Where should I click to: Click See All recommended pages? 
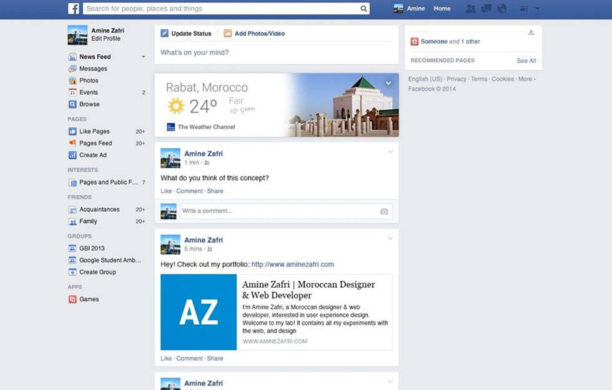pos(526,61)
